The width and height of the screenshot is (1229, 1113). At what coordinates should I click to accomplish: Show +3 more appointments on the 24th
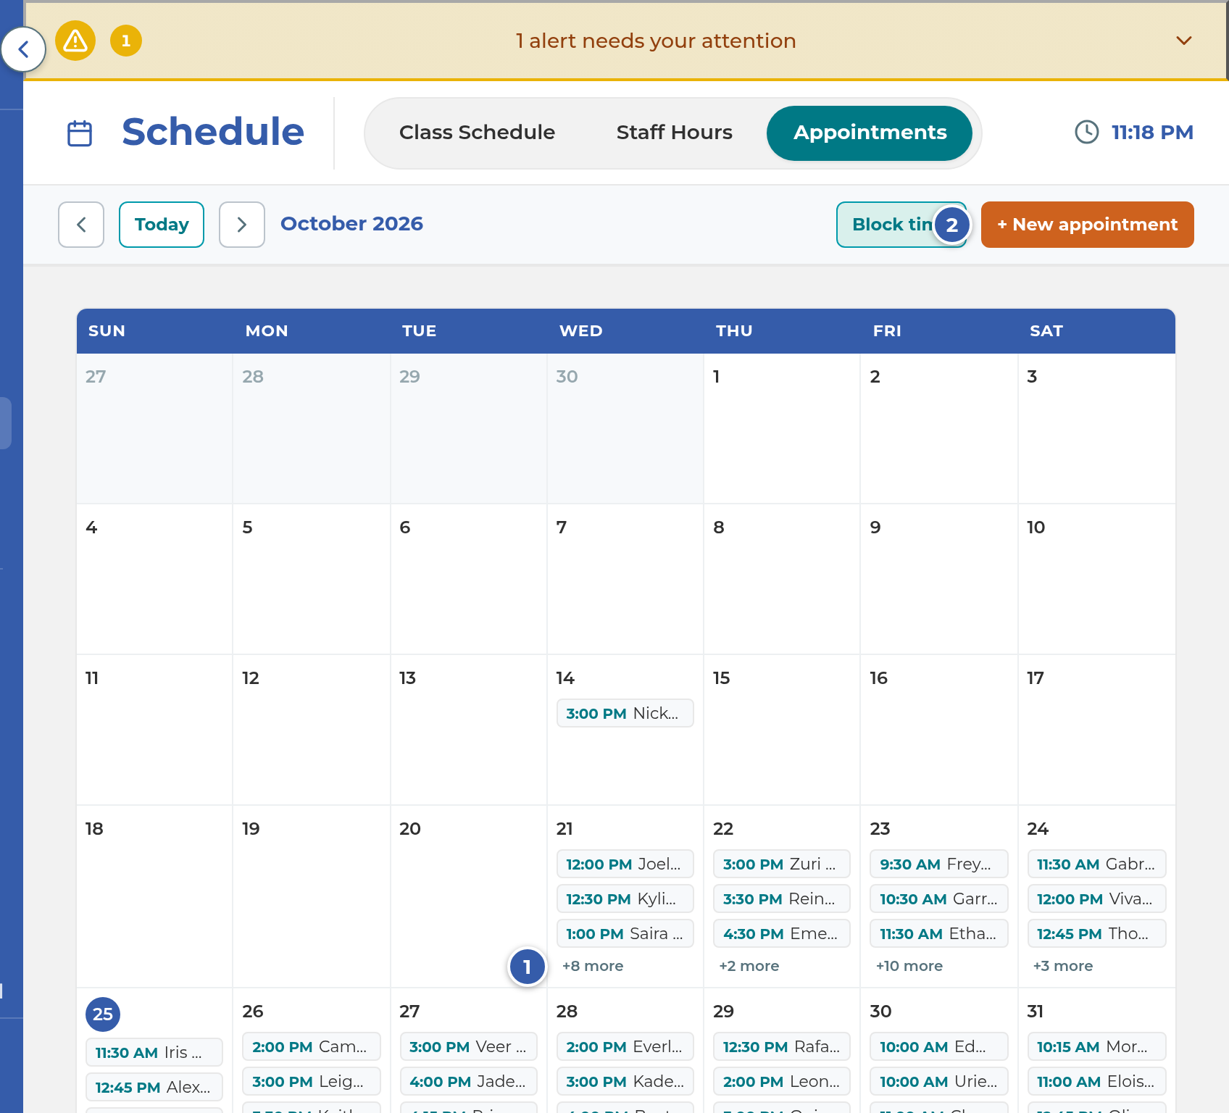[x=1063, y=966]
